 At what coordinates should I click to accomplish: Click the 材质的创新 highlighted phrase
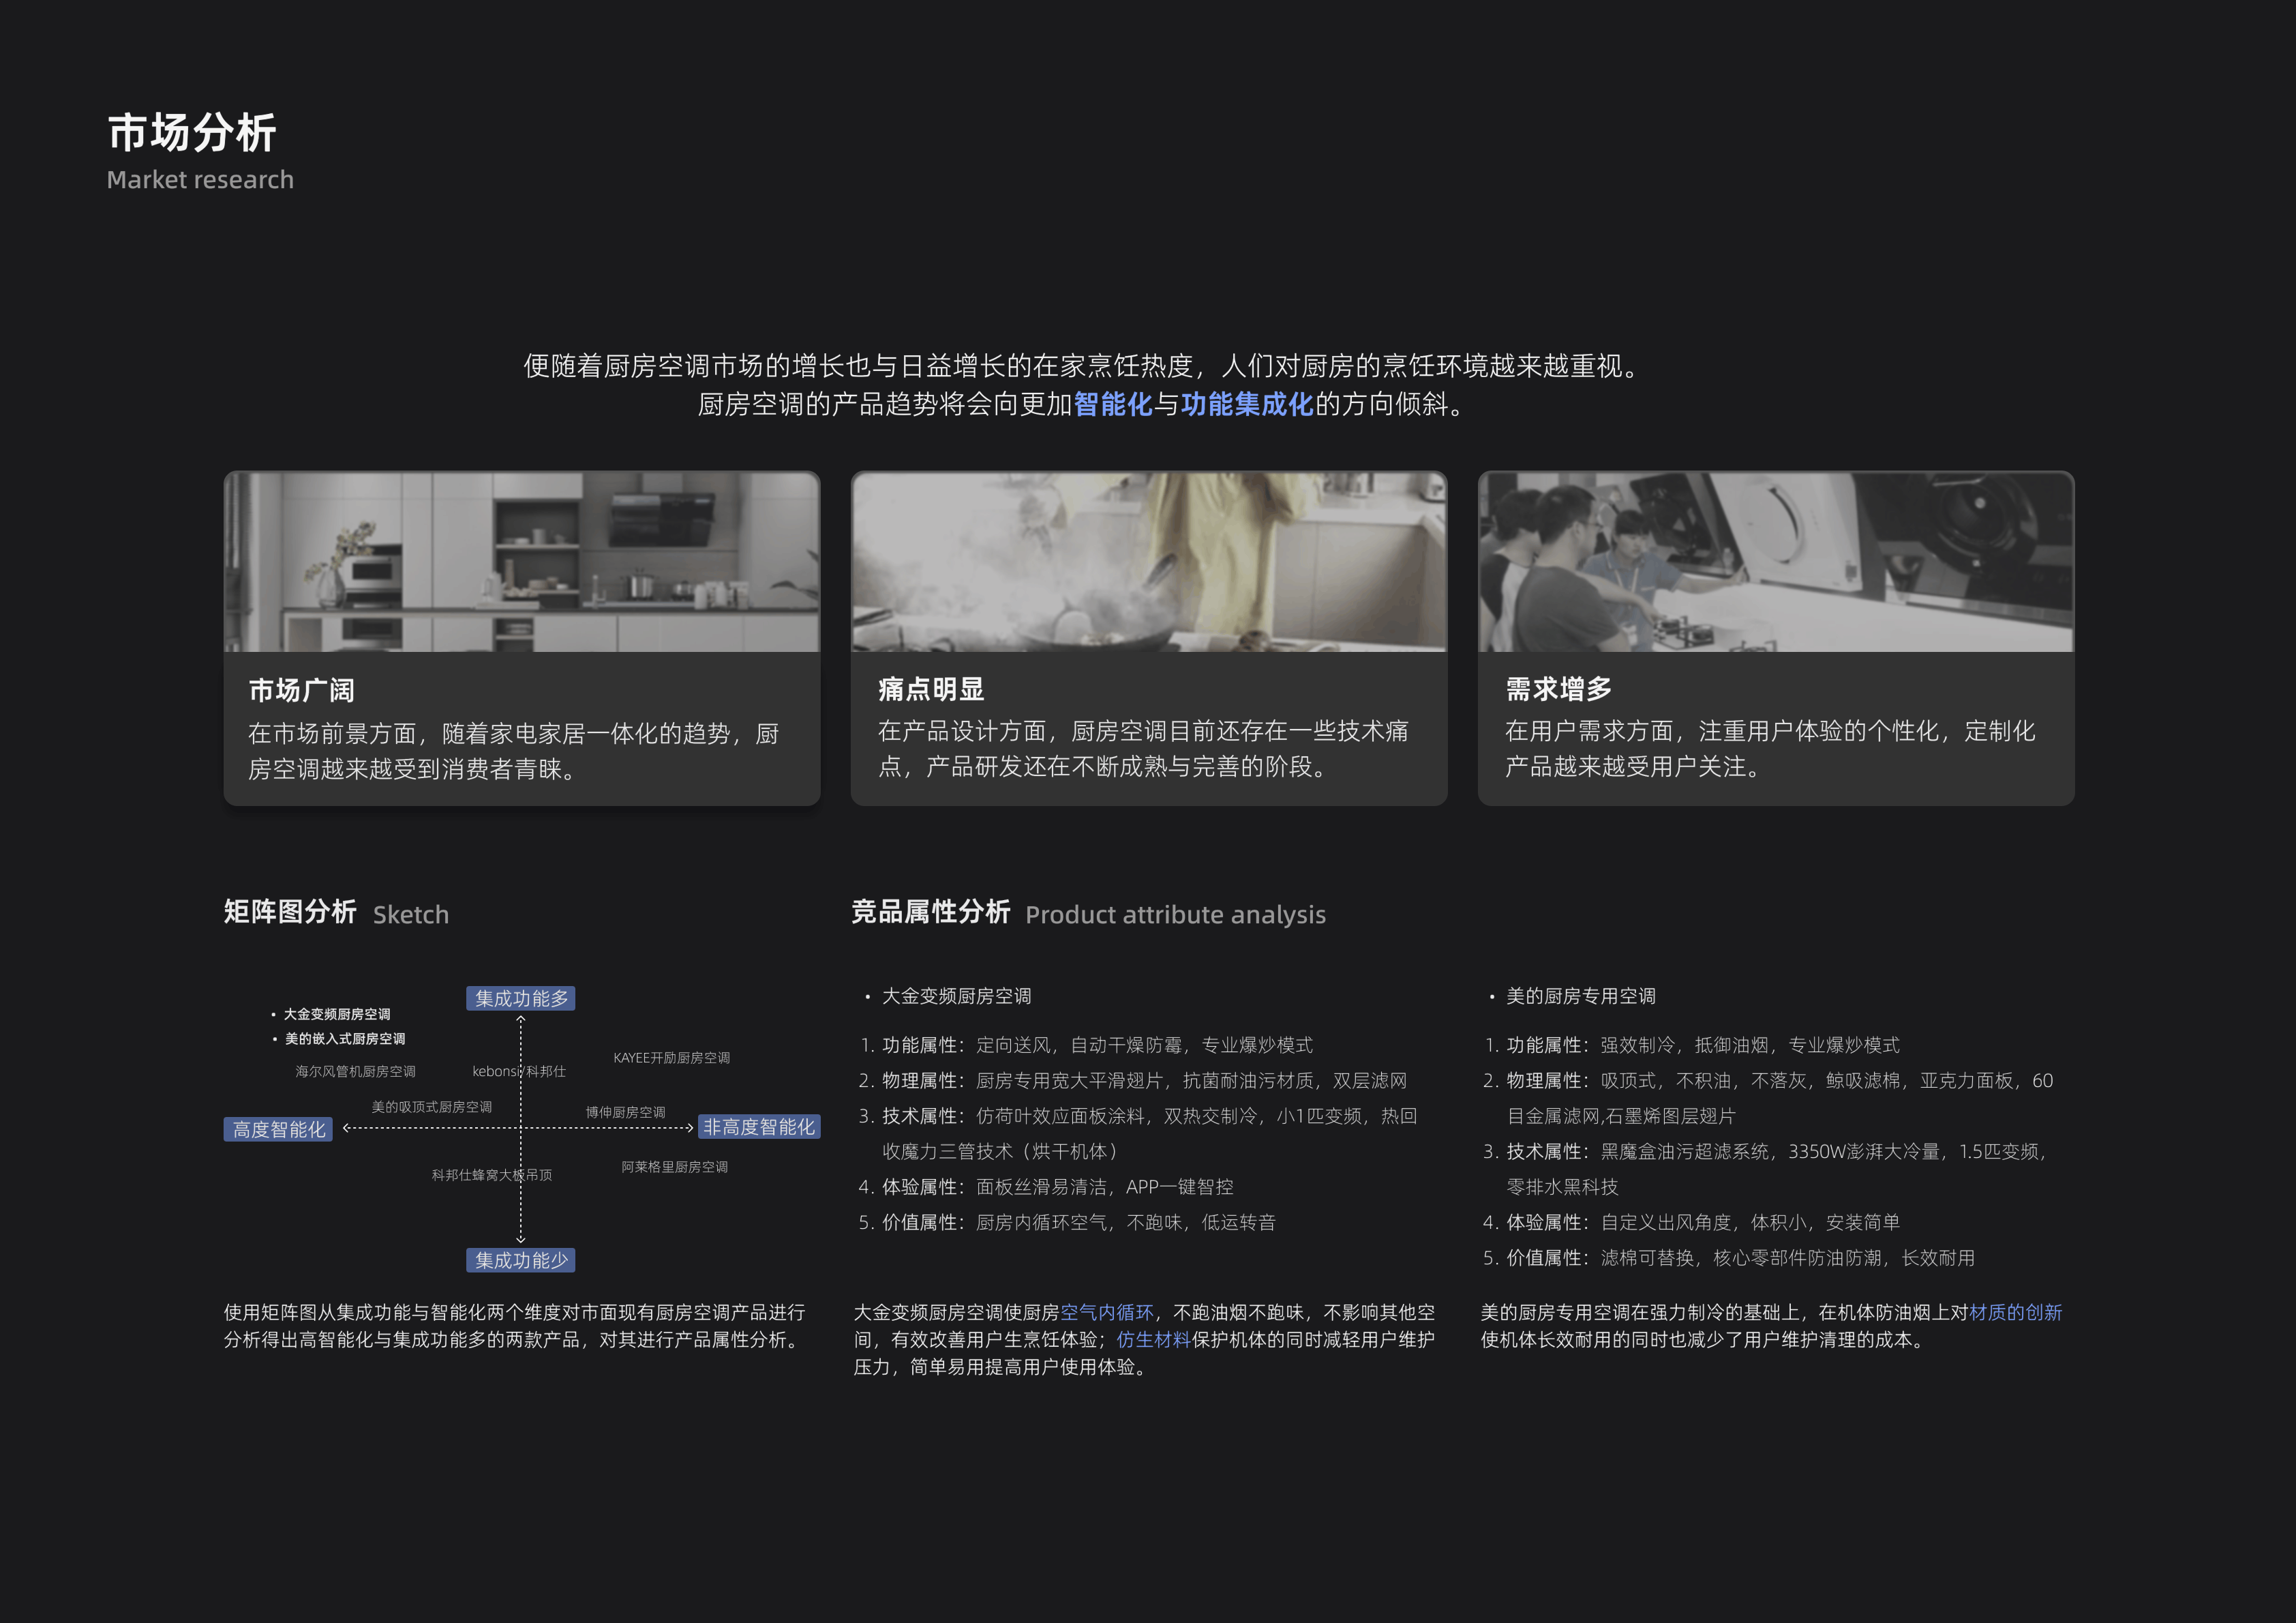click(x=2030, y=1313)
